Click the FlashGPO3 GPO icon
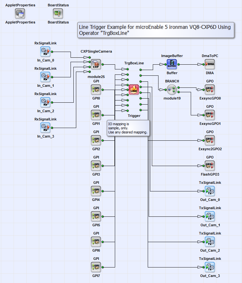Image resolution: width=242 pixels, height=283 pixels. [210, 166]
